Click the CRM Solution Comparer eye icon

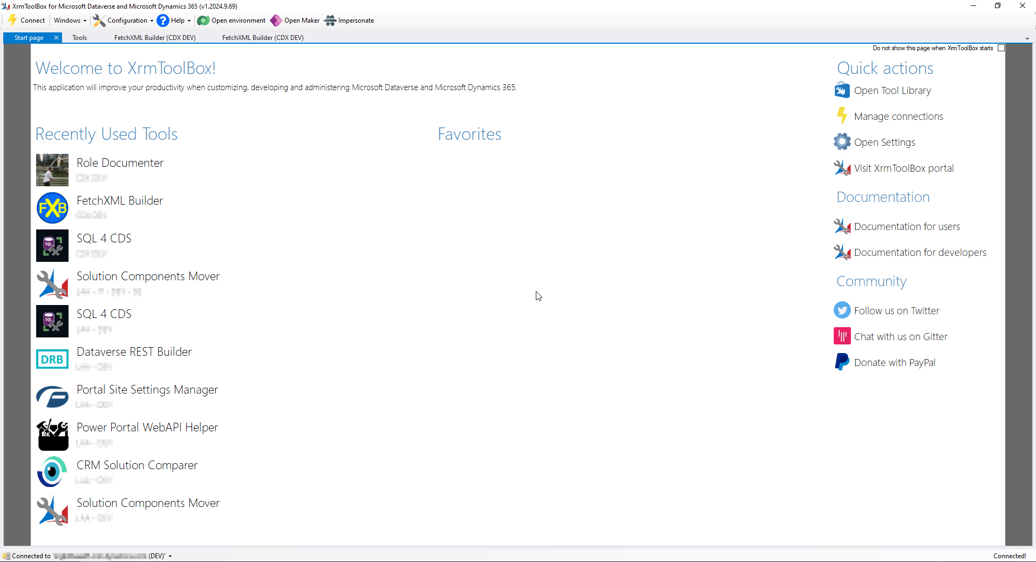click(52, 472)
